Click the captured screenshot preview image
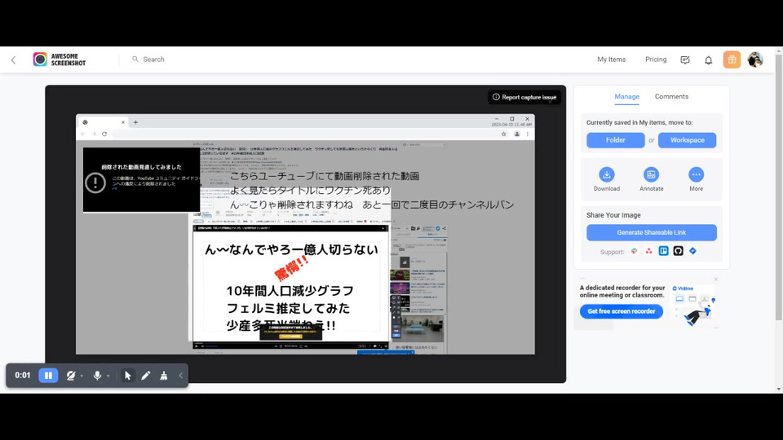This screenshot has height=440, width=783. (x=305, y=234)
